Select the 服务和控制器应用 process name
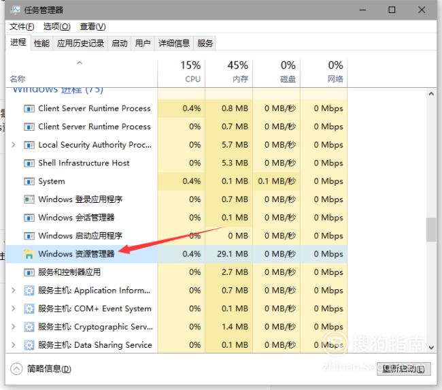The image size is (442, 390). tap(69, 272)
